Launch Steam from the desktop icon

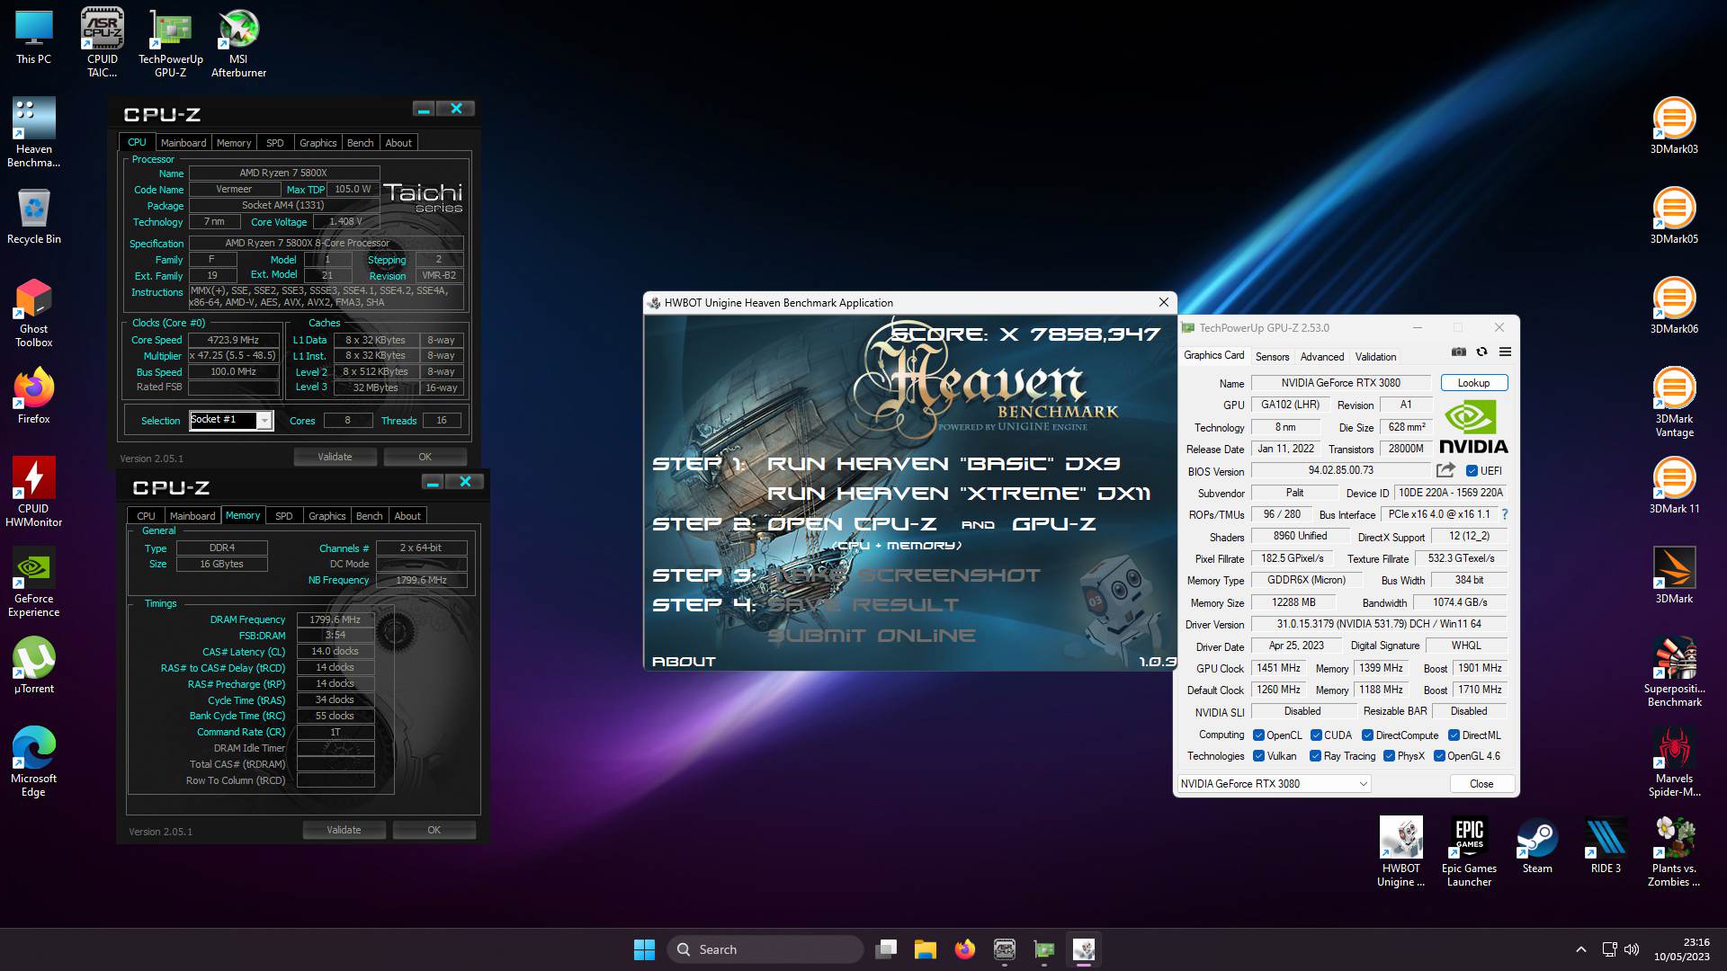[x=1537, y=845]
